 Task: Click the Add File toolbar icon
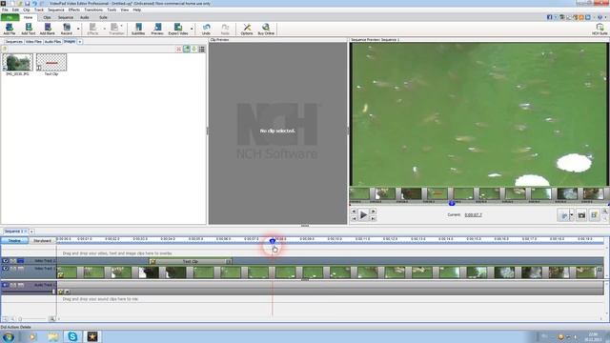pyautogui.click(x=10, y=29)
